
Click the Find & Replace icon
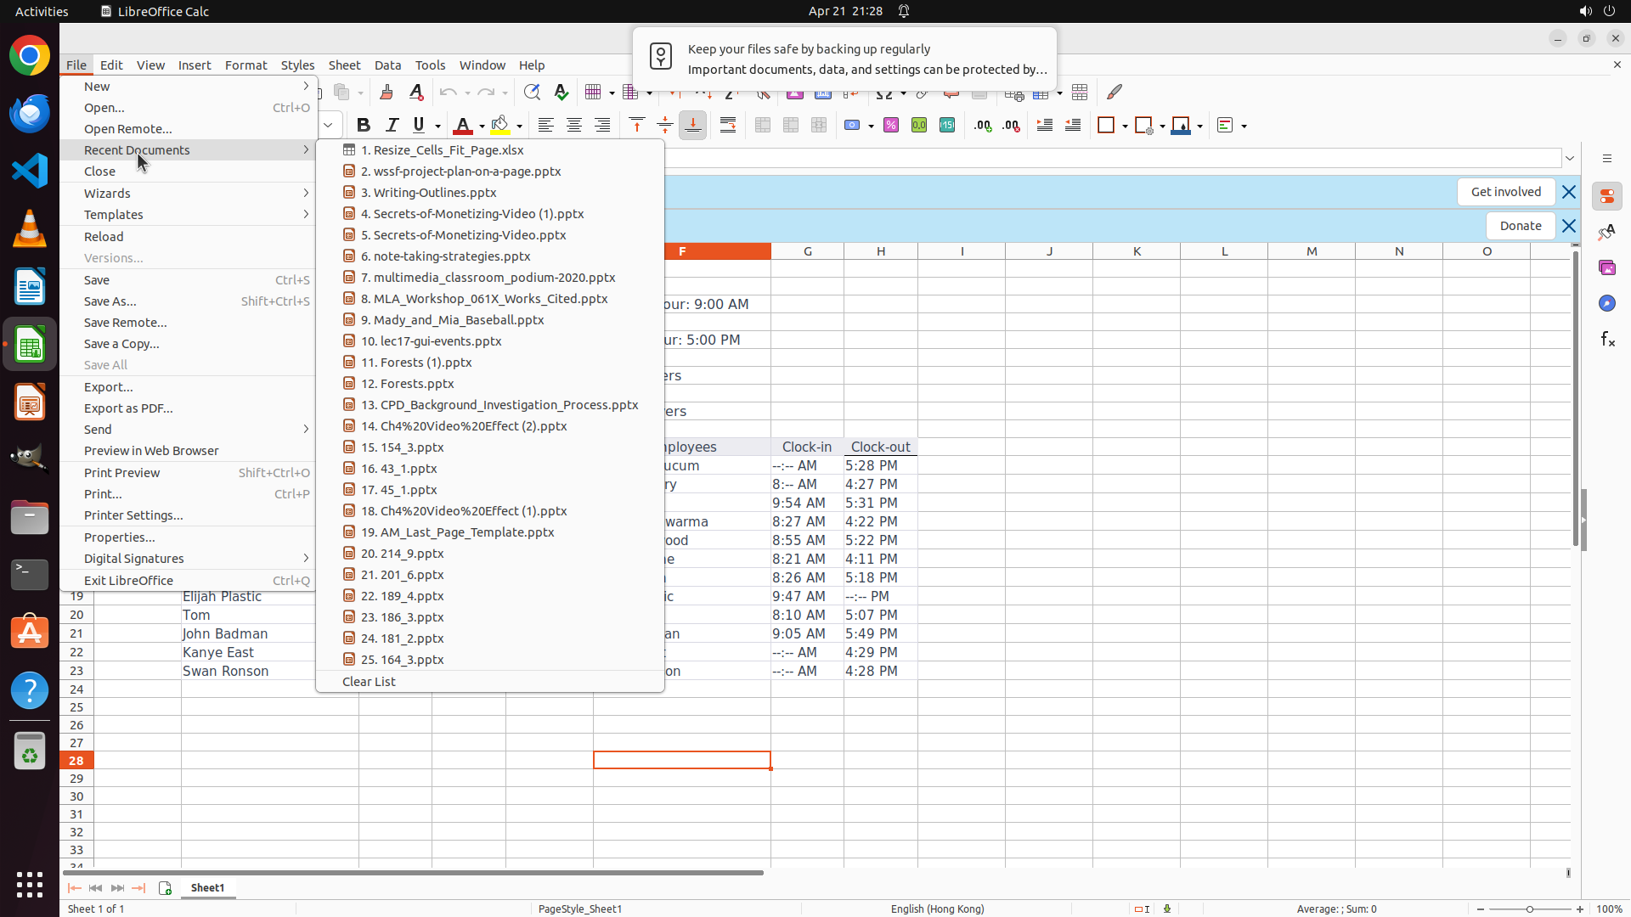click(532, 93)
